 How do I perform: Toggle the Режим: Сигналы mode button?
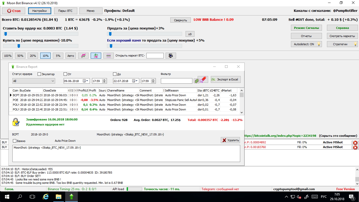[306, 28]
